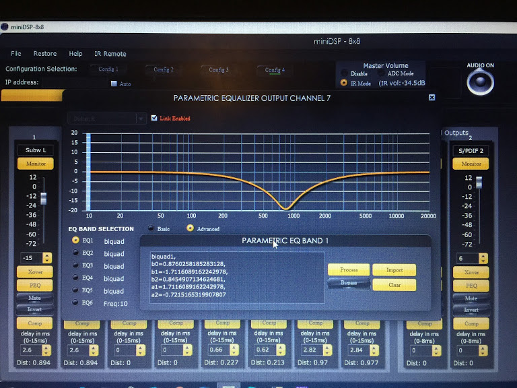Viewport: 517px width, 388px height.
Task: Open Comp on Subw L channel
Action: pos(34,323)
